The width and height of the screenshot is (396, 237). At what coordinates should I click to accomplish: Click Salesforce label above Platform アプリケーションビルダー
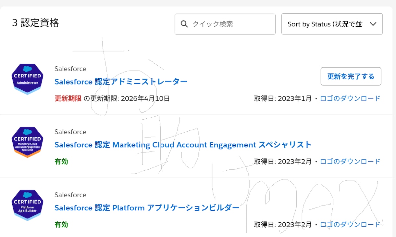70,195
